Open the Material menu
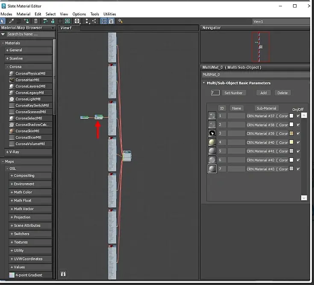The height and width of the screenshot is (285, 314). click(23, 14)
